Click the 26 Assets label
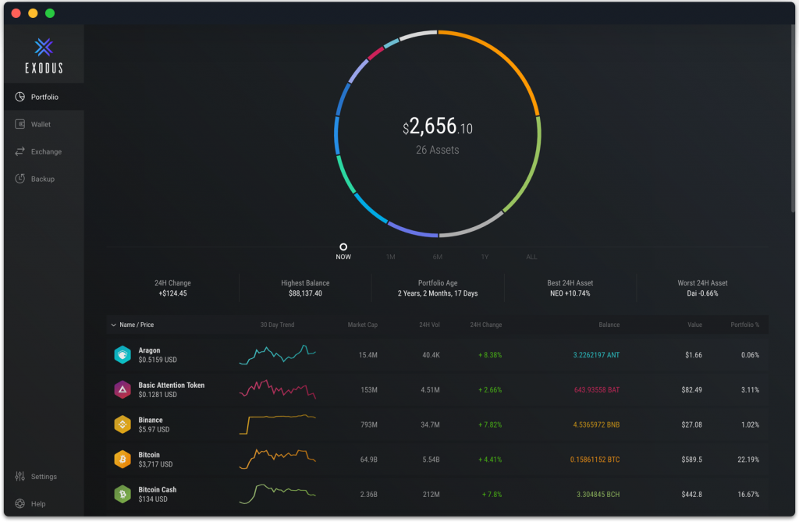The height and width of the screenshot is (522, 799). pos(437,150)
